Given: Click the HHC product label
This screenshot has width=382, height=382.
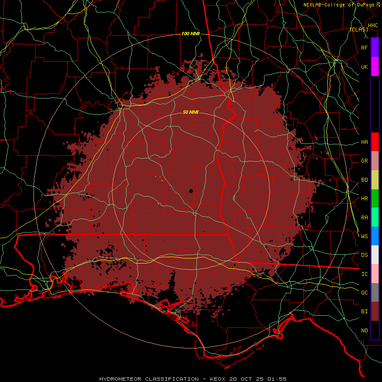Looking at the screenshot, I should point(373,25).
